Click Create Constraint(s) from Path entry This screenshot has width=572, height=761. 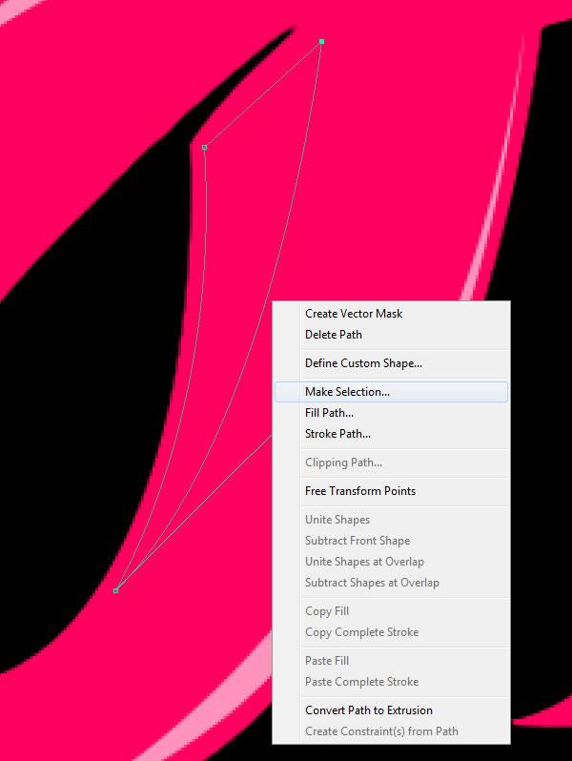[x=391, y=730]
